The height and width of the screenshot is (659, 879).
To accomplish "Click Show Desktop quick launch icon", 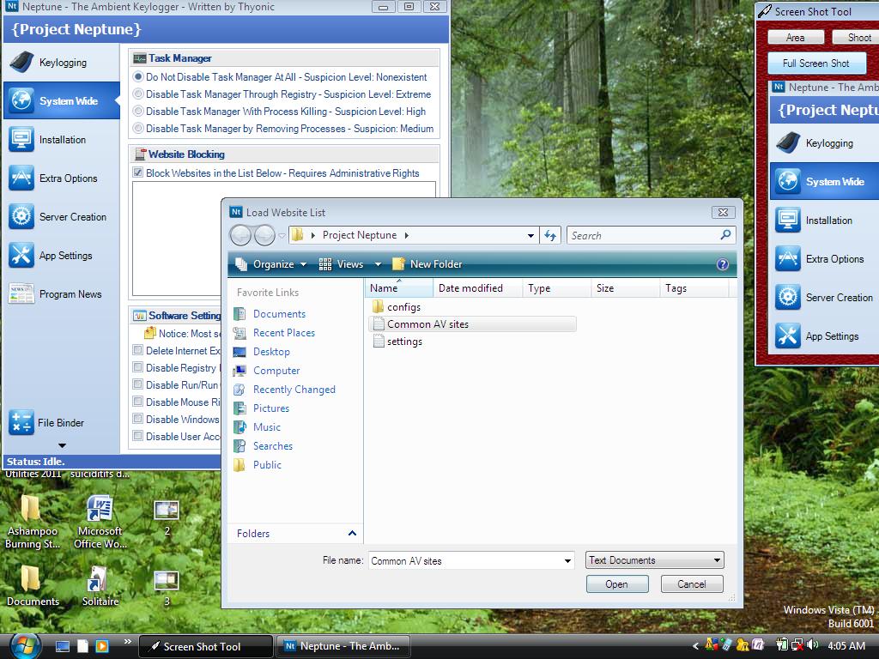I will tap(63, 646).
